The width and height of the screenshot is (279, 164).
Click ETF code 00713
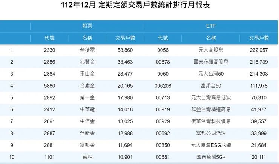click(163, 98)
